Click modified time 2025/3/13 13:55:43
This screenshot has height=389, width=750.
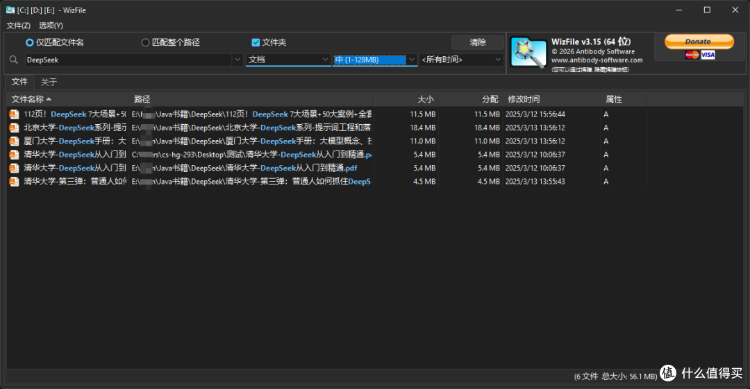click(535, 182)
